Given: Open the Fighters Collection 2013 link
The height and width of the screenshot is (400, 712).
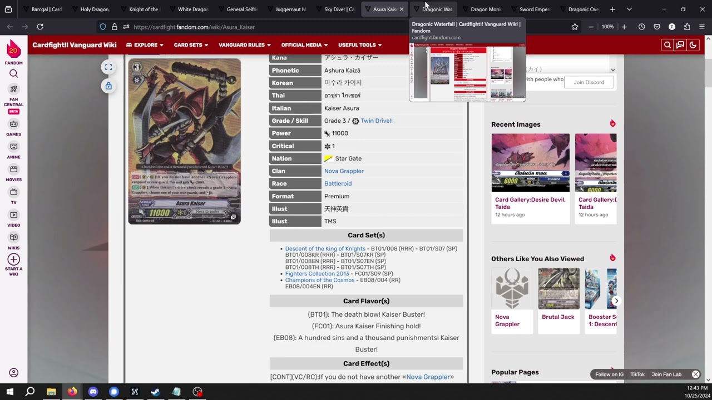Looking at the screenshot, I should tap(317, 273).
